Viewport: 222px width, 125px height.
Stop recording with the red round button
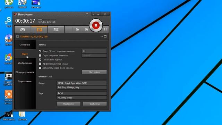[x=96, y=25]
